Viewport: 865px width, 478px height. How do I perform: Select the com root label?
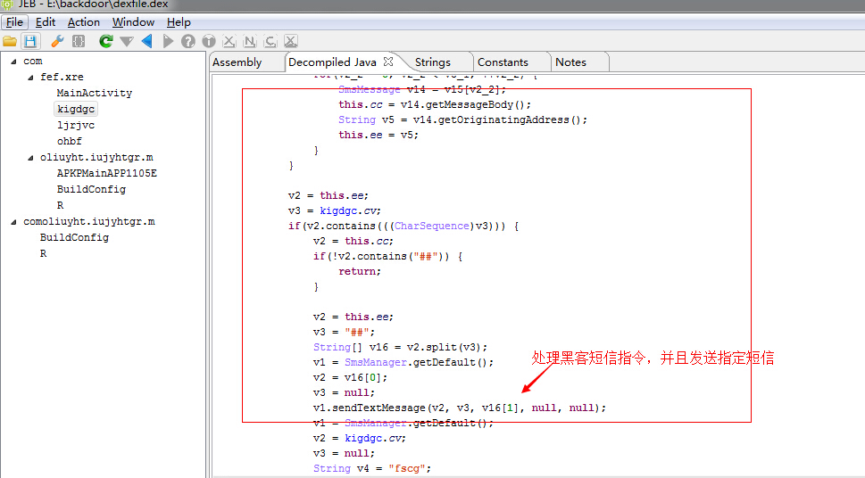[32, 62]
